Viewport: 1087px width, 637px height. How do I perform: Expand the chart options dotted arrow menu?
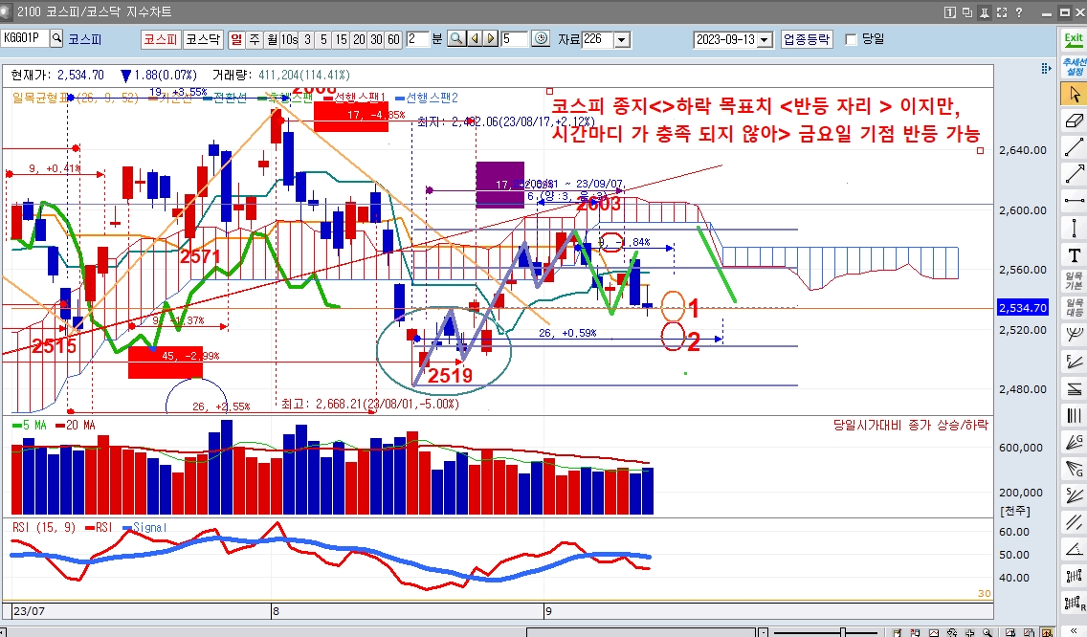click(x=1046, y=68)
